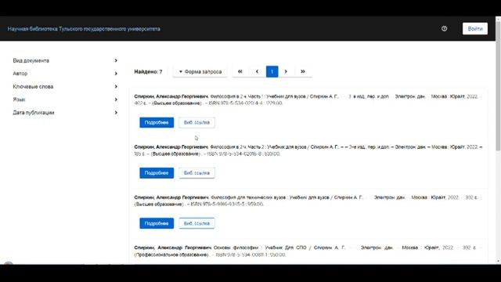This screenshot has height=282, width=501.
Task: Expand the Автор filter
Action: pyautogui.click(x=65, y=74)
